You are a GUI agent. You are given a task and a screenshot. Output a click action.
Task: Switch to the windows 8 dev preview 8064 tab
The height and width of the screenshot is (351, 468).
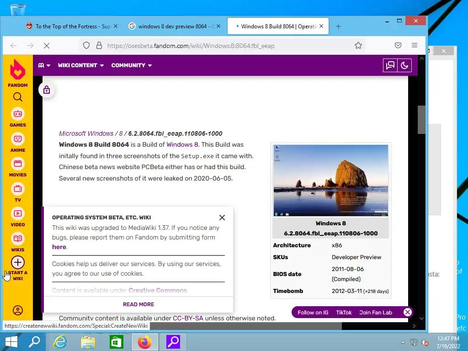click(175, 26)
